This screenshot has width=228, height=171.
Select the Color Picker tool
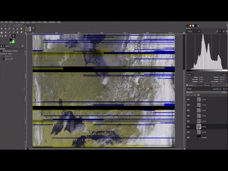[9, 36]
